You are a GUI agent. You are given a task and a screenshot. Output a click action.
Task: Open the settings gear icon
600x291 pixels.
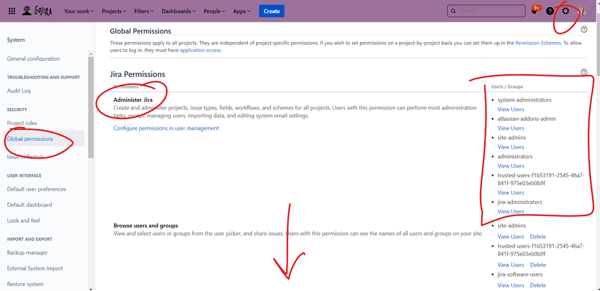coord(566,11)
